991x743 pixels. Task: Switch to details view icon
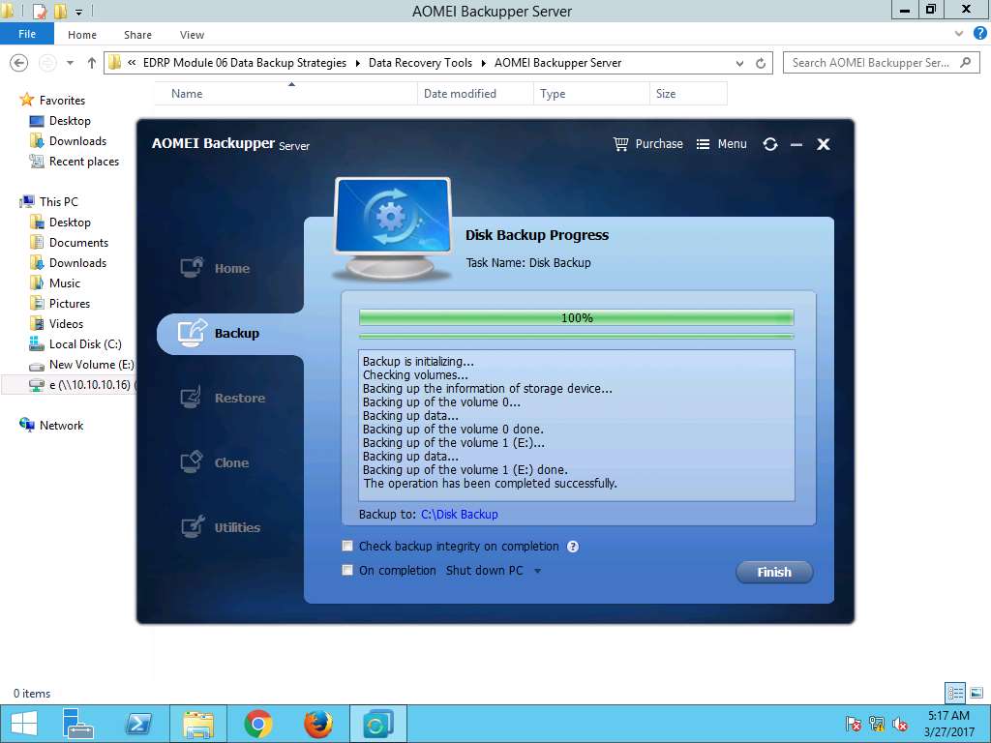(x=955, y=693)
